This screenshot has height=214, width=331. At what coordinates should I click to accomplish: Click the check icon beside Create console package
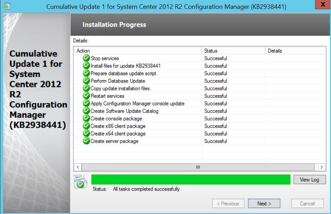coord(86,118)
